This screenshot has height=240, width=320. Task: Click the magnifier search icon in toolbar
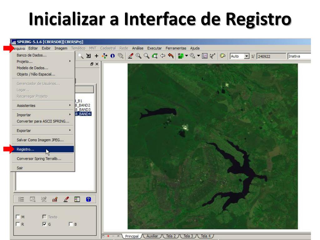click(x=81, y=56)
